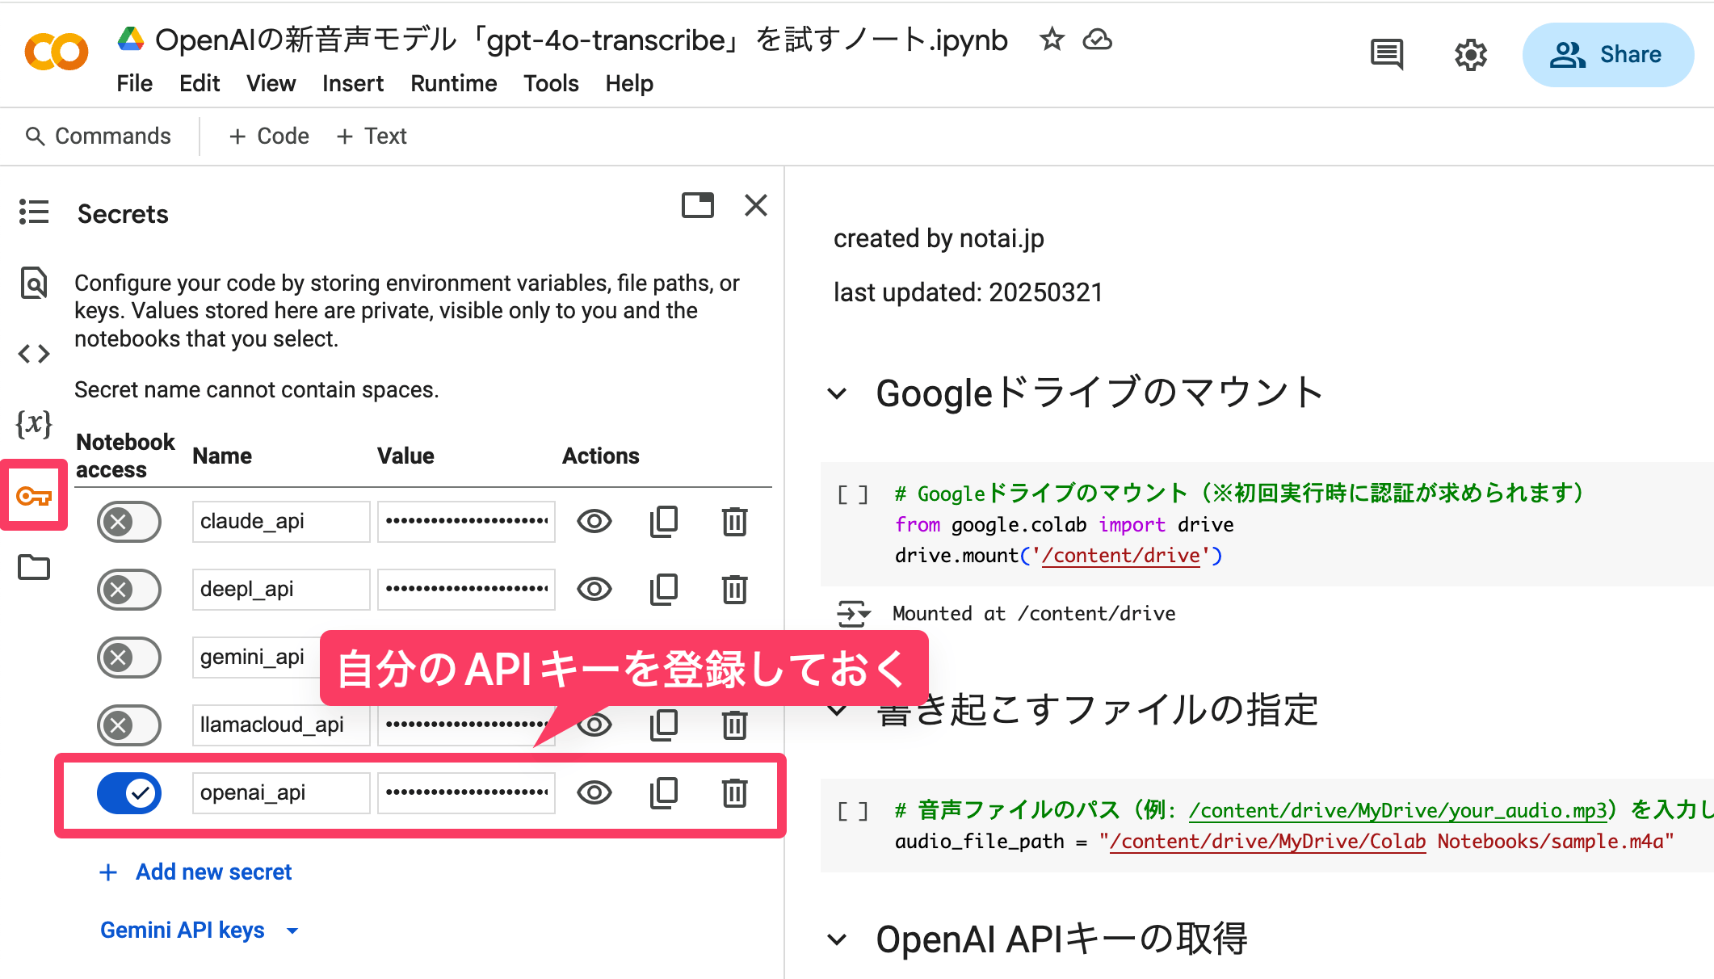Enable notebook access for claude_api

(129, 522)
